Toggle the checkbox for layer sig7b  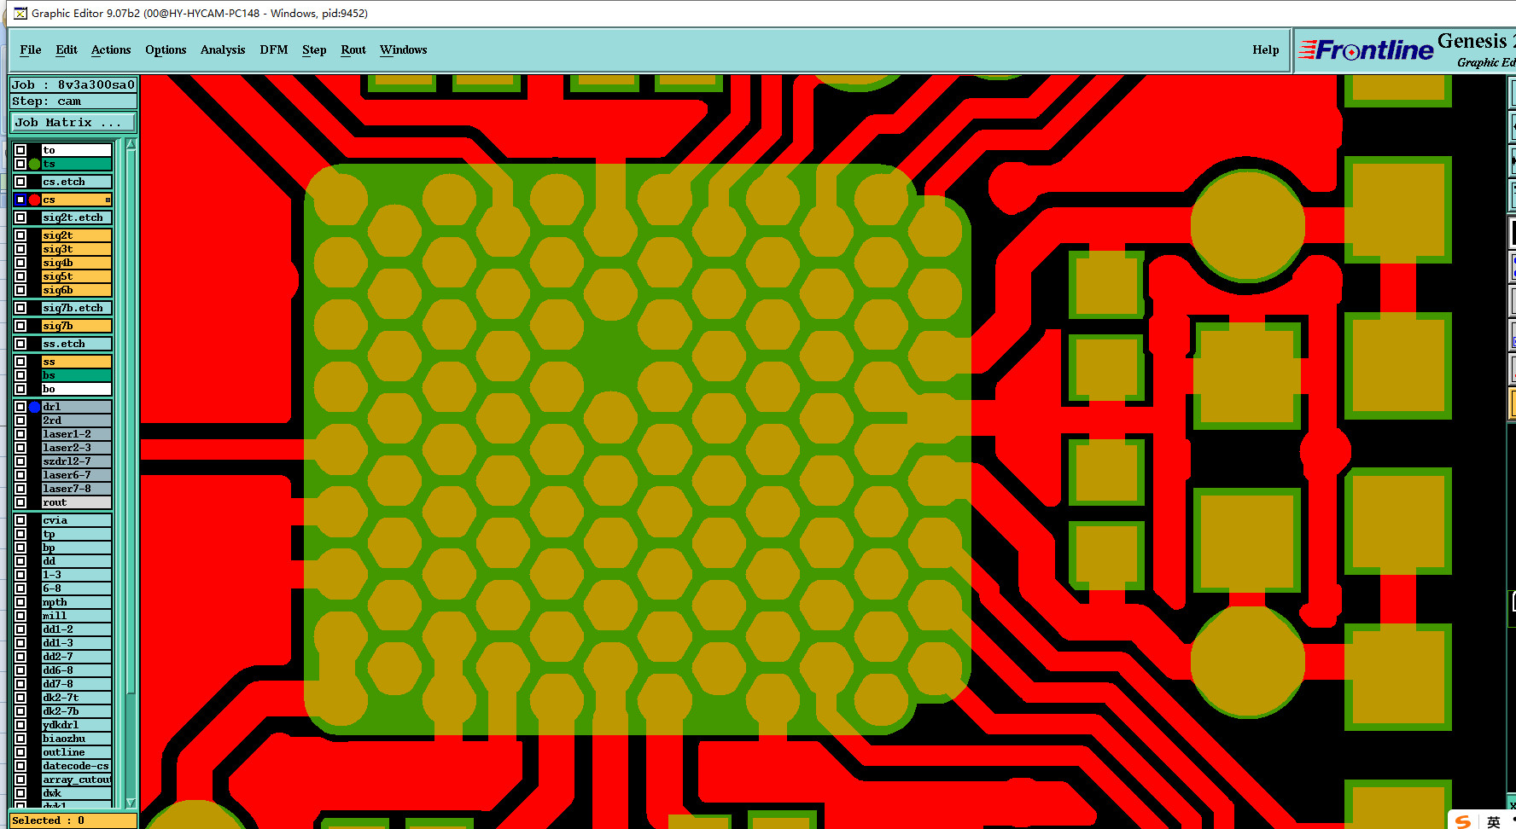(x=20, y=326)
